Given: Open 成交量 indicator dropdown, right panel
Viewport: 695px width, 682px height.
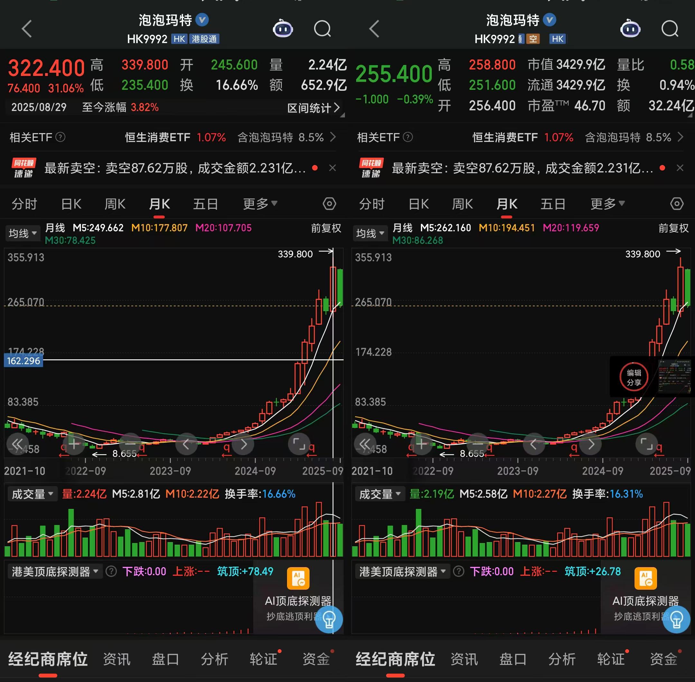Looking at the screenshot, I should tap(380, 494).
